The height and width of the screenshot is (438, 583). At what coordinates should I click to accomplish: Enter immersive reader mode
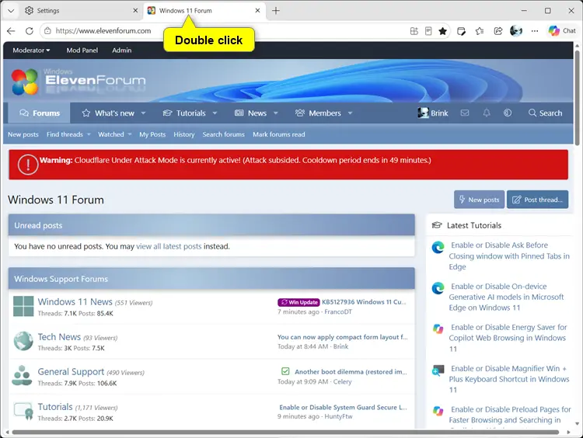point(428,31)
